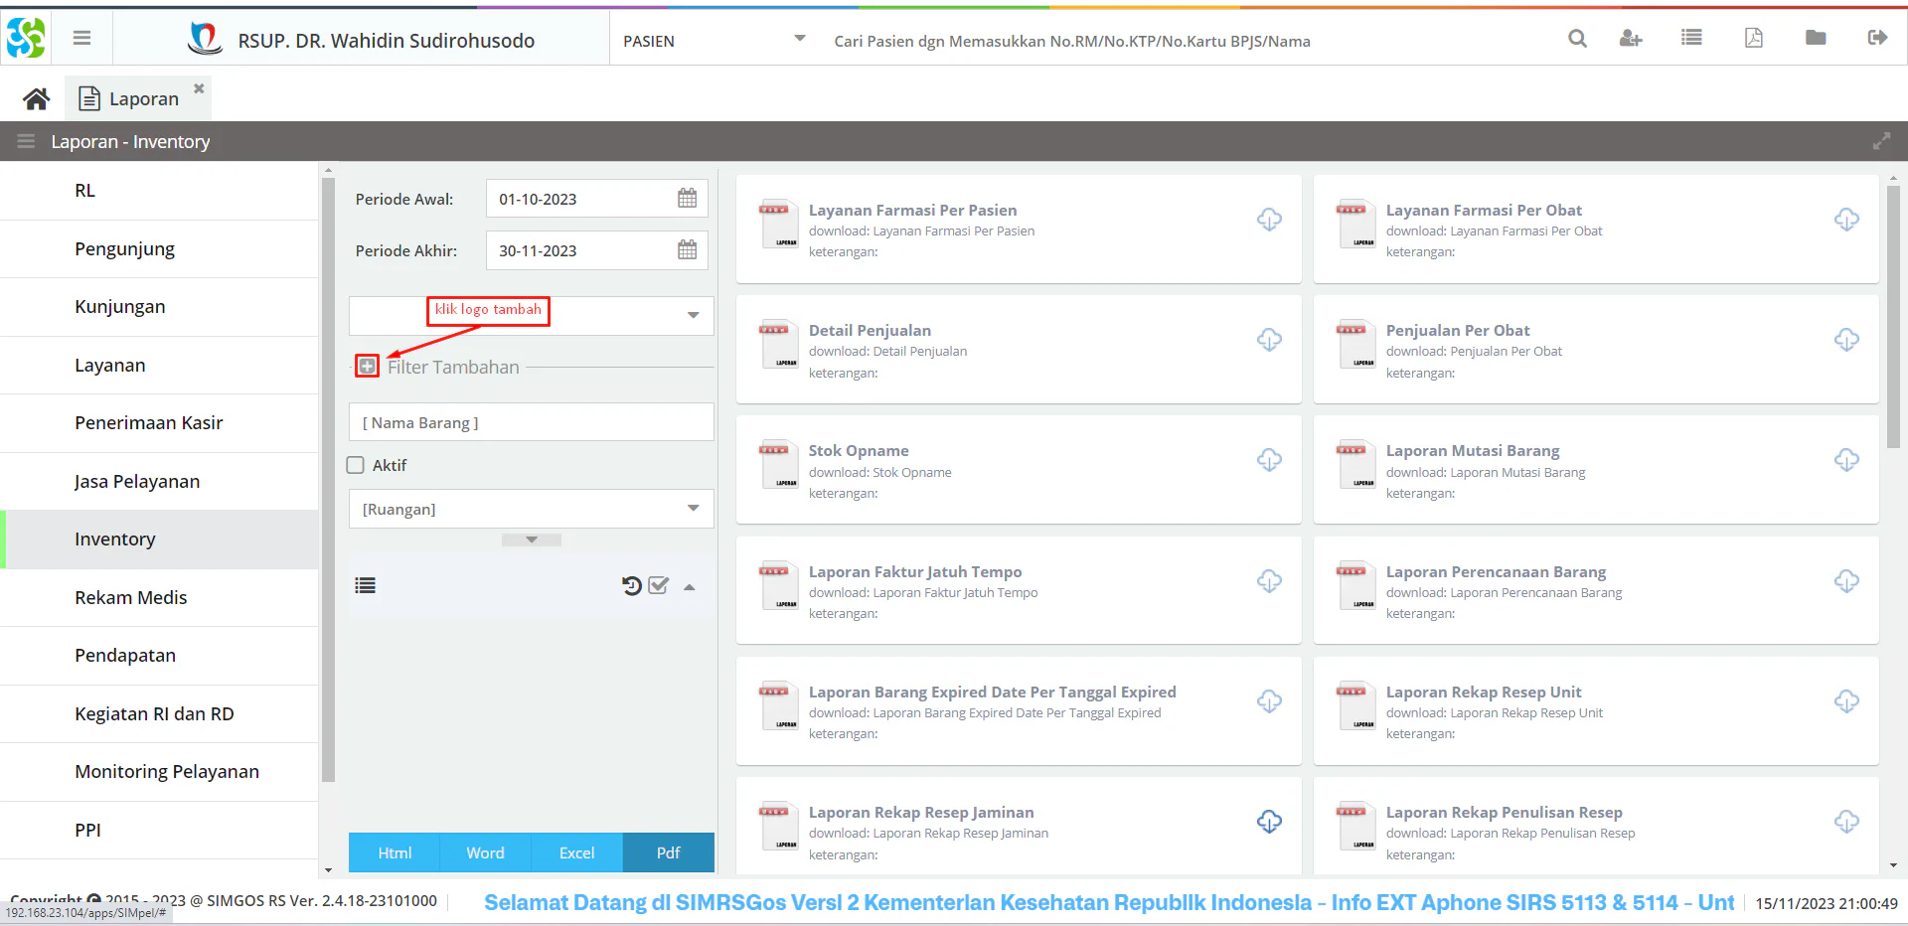1908x926 pixels.
Task: Click the Excel export button
Action: click(x=576, y=852)
